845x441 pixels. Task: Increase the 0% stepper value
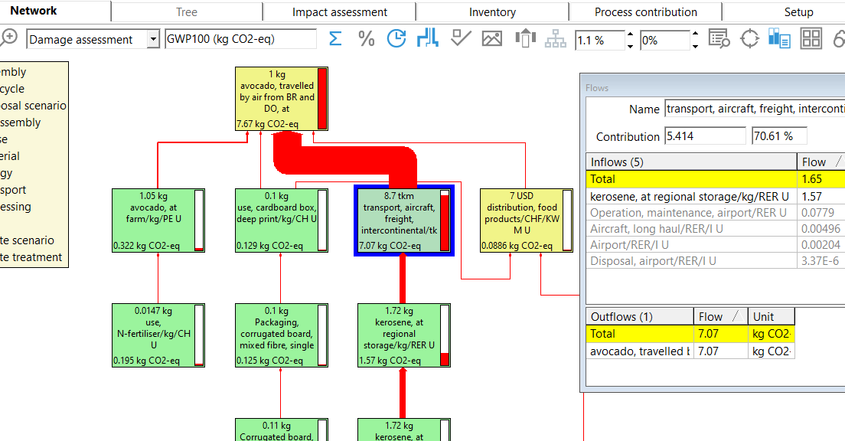click(695, 34)
